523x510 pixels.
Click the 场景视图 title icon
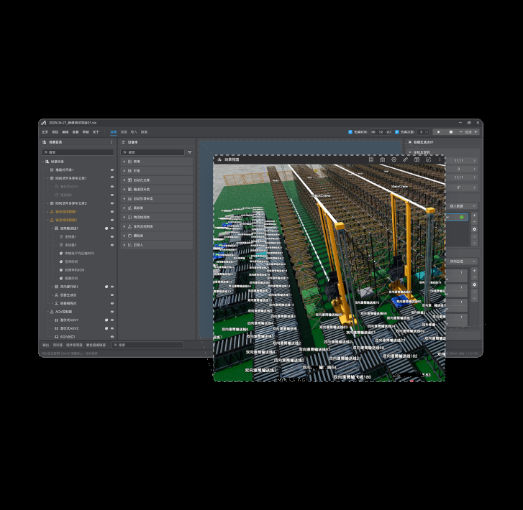219,159
